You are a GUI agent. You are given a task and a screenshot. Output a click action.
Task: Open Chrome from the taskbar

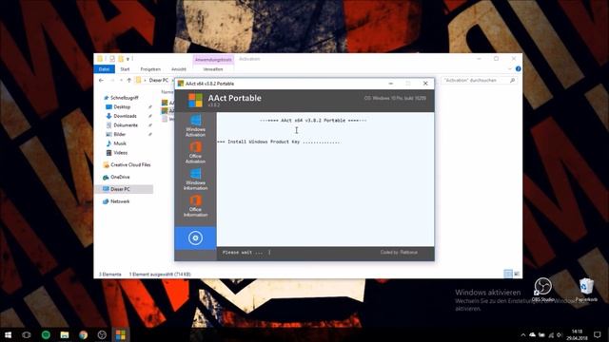coord(83,334)
